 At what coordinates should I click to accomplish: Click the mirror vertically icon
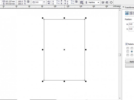[x=49, y=3]
